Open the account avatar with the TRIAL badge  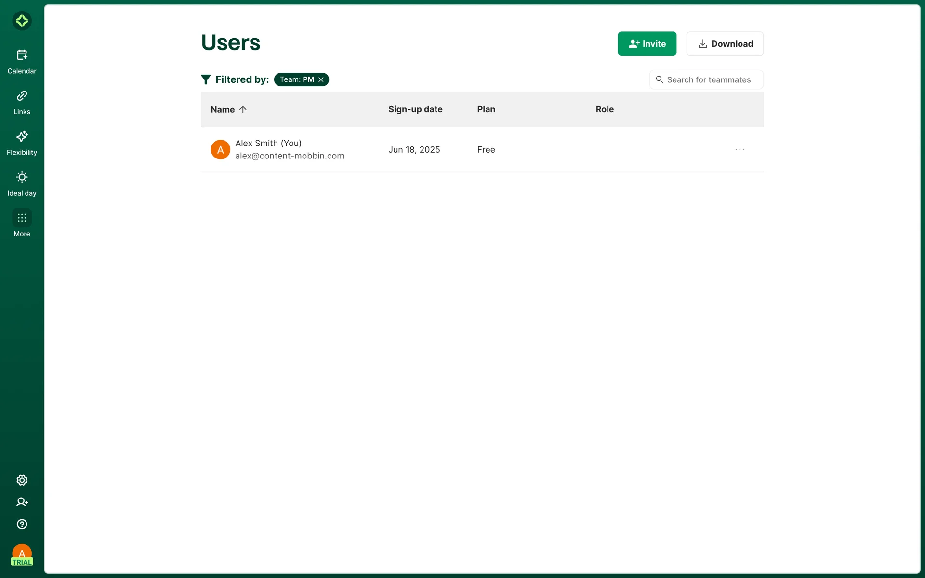(22, 555)
